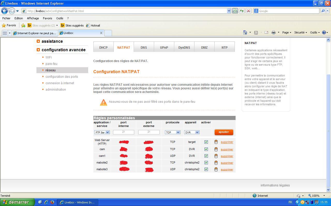The width and height of the screenshot is (331, 206).
Task: Click trash icon for Web Server (HTTP) rule
Action: click(x=216, y=142)
